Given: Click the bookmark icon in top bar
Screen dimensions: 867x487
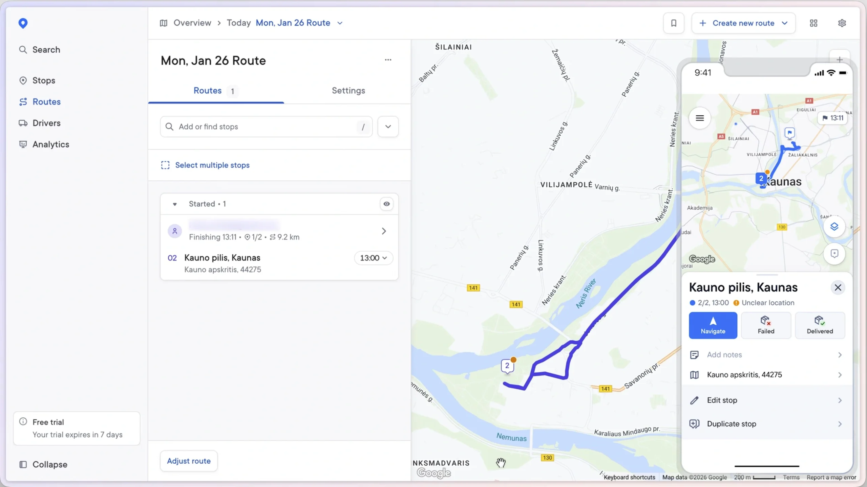Looking at the screenshot, I should coord(673,23).
